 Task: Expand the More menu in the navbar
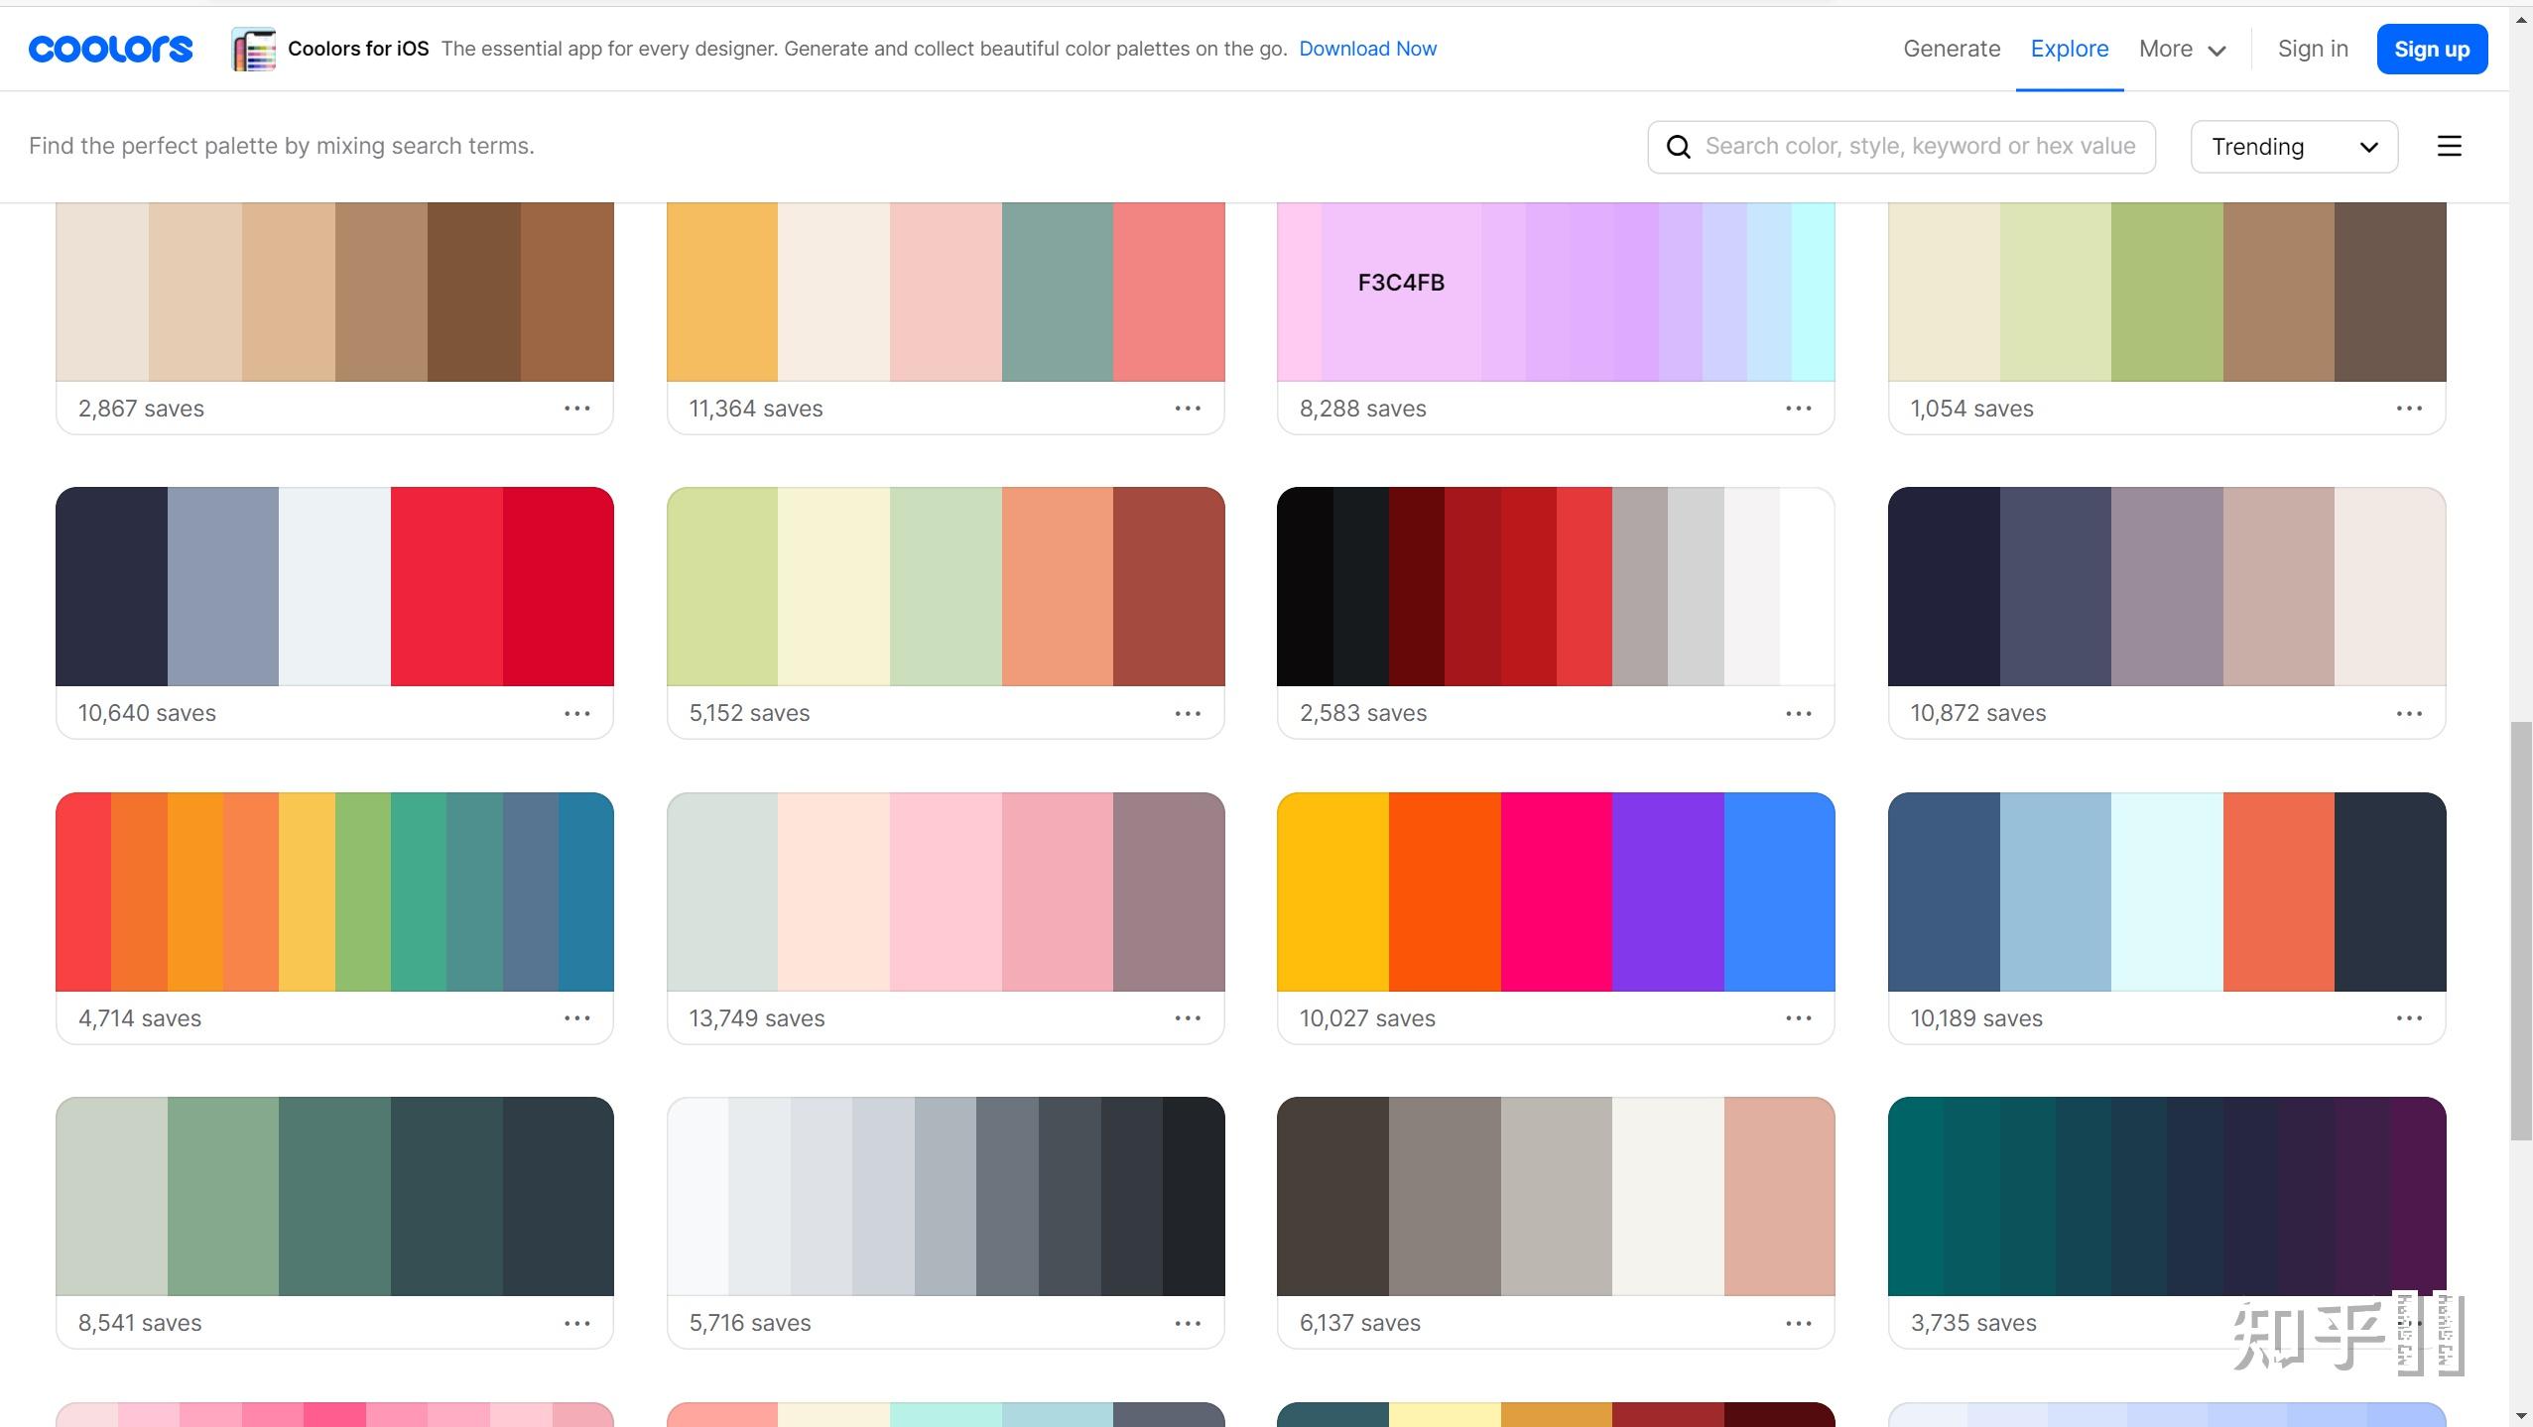pos(2182,49)
